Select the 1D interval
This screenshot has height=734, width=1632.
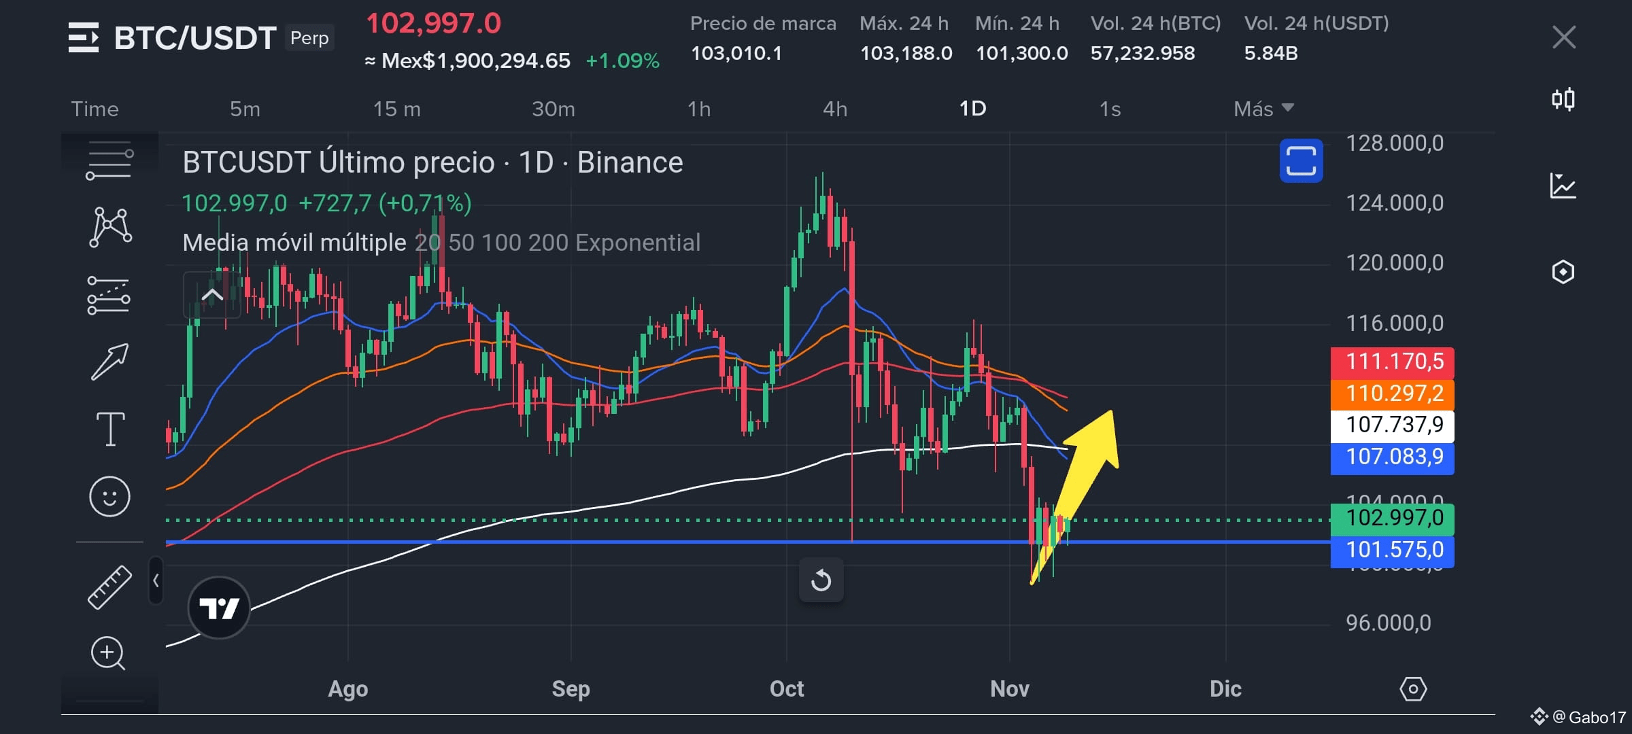pos(972,109)
